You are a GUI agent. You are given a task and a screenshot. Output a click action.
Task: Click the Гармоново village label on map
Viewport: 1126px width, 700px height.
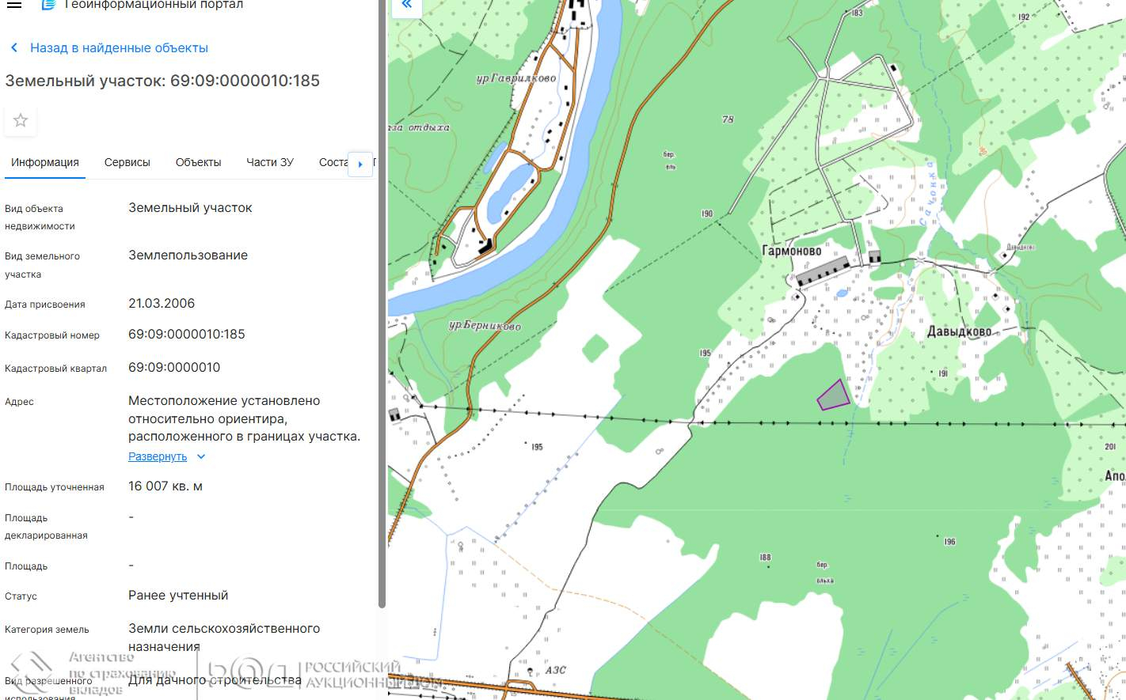pos(791,251)
